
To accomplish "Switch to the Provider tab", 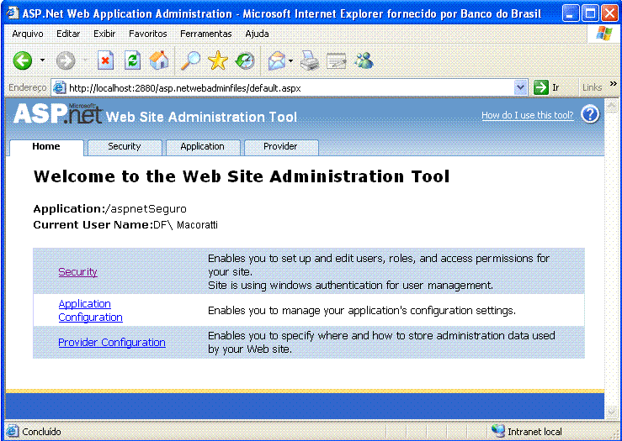I will [x=281, y=147].
